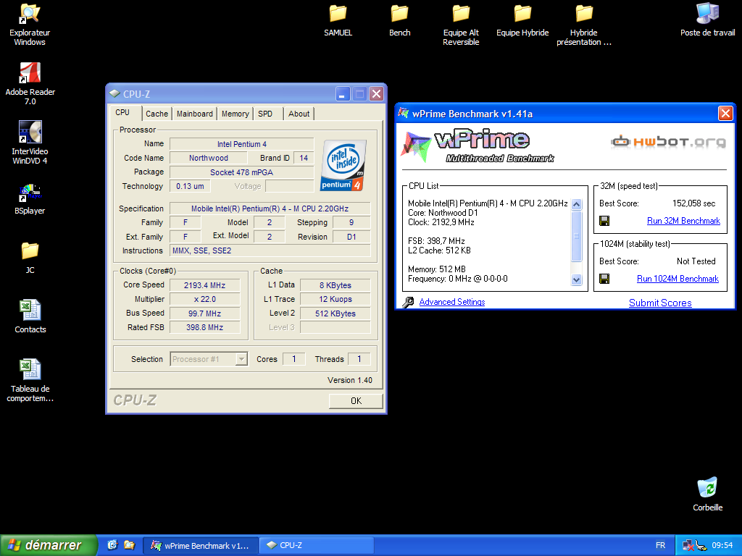Click save icon for 1024M score

click(604, 279)
